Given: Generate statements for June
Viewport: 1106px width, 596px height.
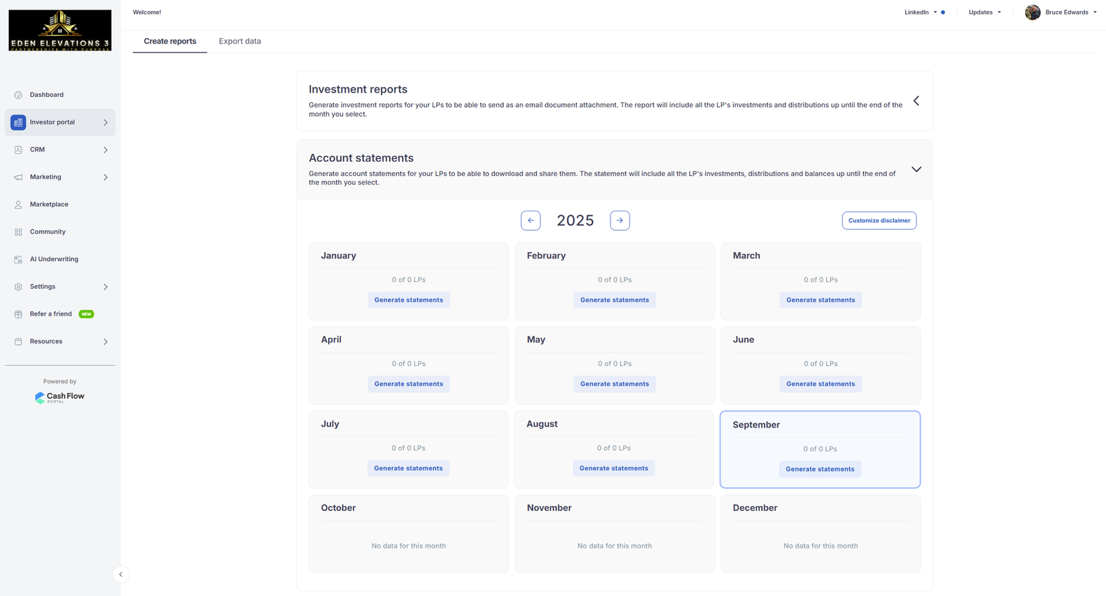Looking at the screenshot, I should pyautogui.click(x=821, y=384).
